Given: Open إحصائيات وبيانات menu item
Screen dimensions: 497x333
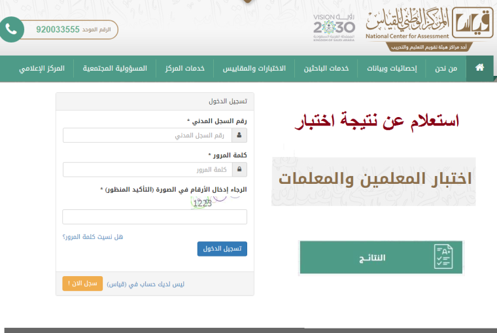Looking at the screenshot, I should pos(392,69).
